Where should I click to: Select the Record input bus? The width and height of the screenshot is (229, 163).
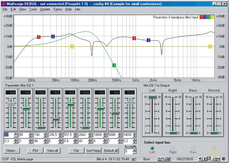(x=214, y=148)
